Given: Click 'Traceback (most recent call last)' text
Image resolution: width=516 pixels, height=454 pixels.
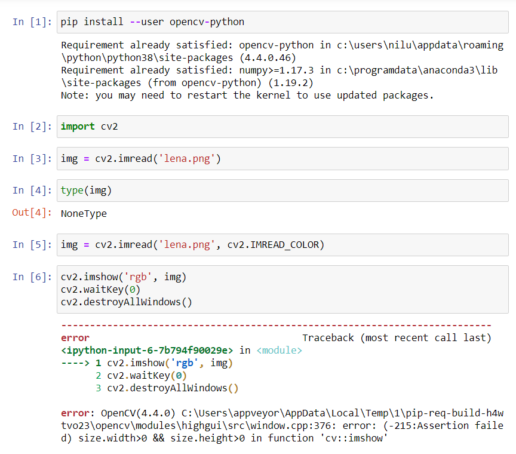Looking at the screenshot, I should 397,338.
